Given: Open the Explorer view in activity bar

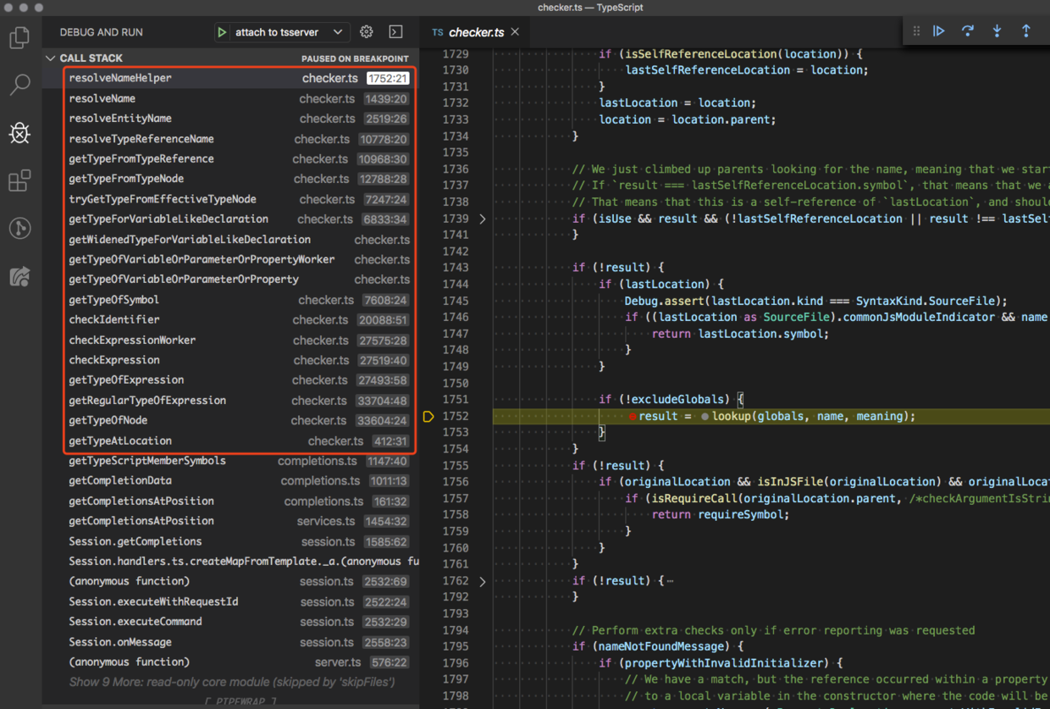Looking at the screenshot, I should 19,38.
